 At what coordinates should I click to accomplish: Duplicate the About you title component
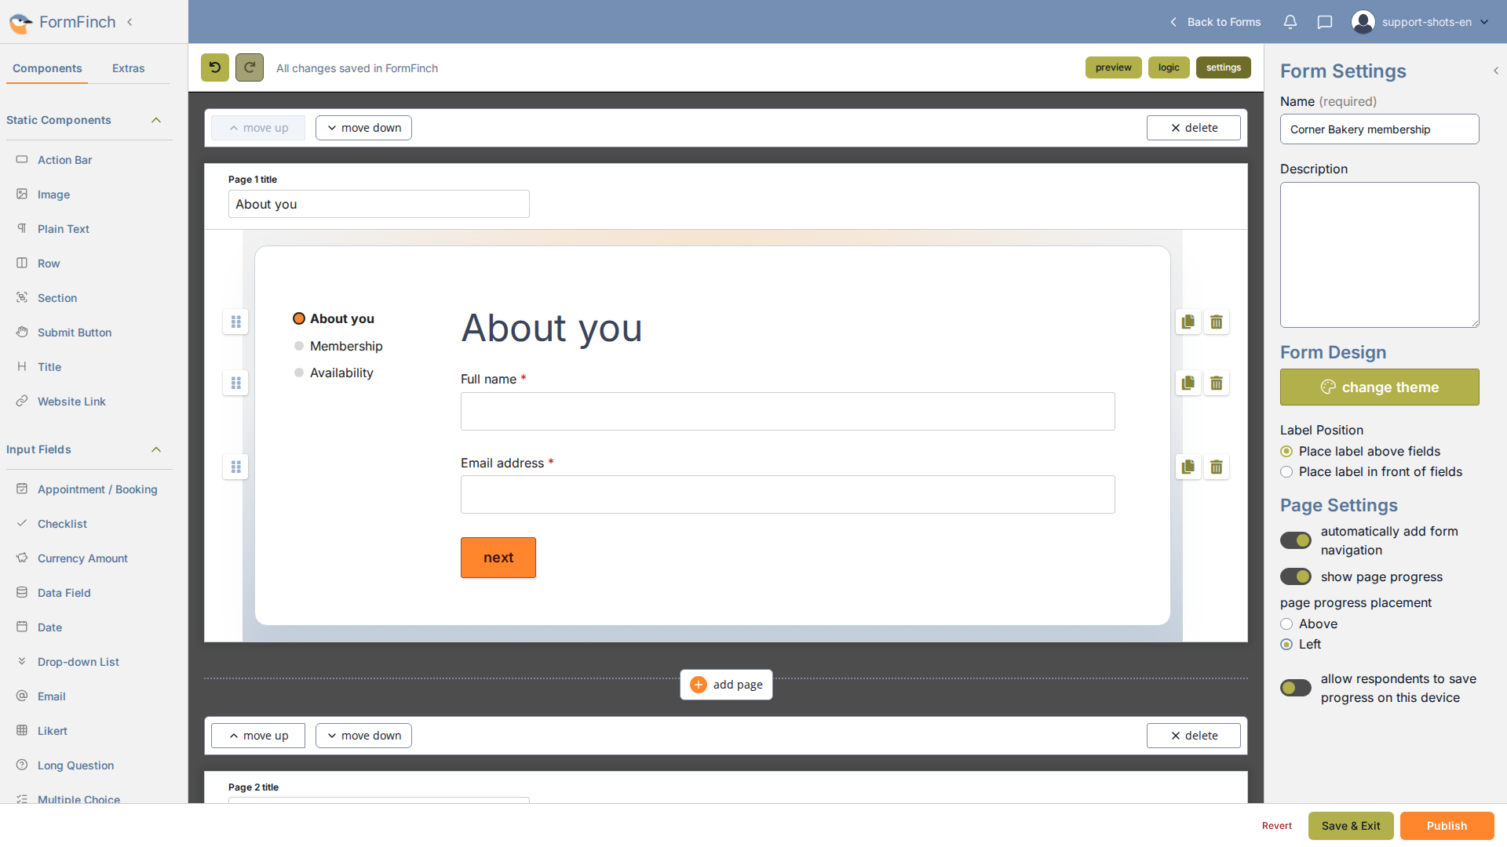click(x=1188, y=322)
